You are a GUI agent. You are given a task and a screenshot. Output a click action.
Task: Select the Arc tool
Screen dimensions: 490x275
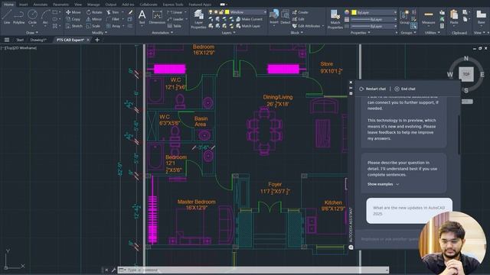tap(45, 17)
